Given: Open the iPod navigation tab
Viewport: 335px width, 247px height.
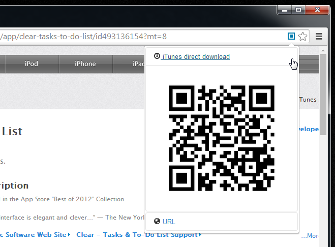Looking at the screenshot, I should pos(32,64).
